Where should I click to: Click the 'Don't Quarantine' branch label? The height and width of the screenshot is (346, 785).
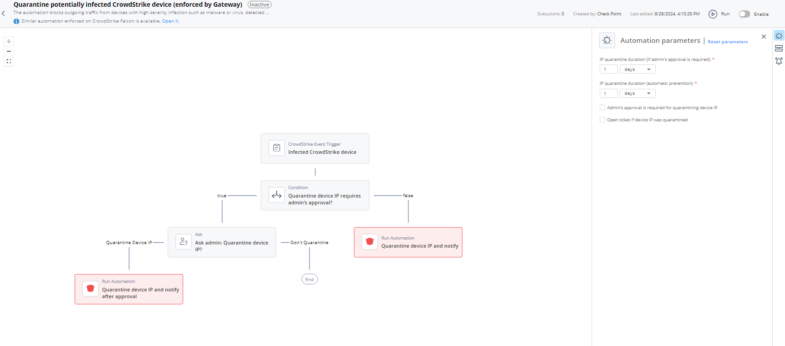click(310, 243)
